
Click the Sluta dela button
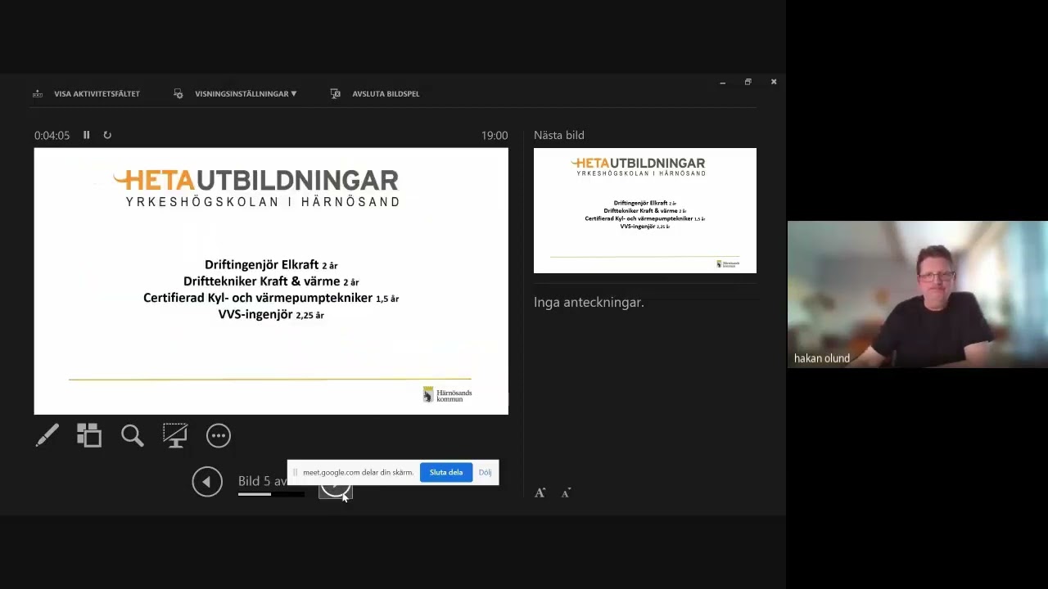446,472
